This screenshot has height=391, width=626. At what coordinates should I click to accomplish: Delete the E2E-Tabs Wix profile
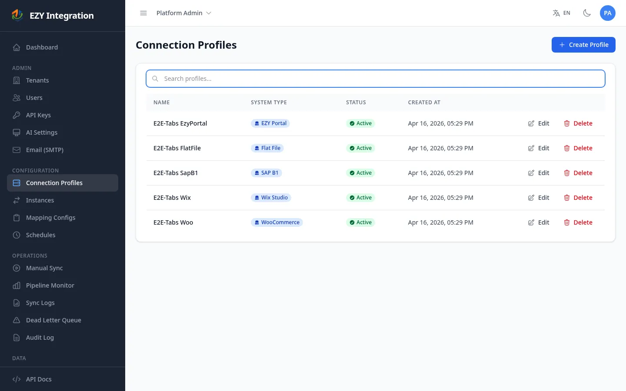[x=578, y=198]
